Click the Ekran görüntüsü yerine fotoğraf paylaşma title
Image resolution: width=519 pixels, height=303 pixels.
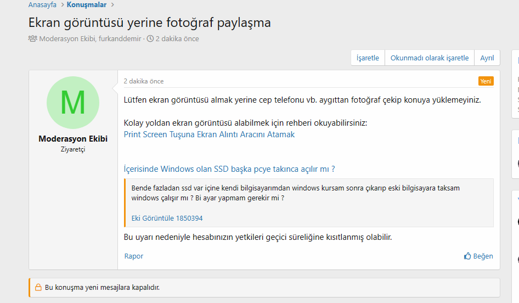(150, 23)
